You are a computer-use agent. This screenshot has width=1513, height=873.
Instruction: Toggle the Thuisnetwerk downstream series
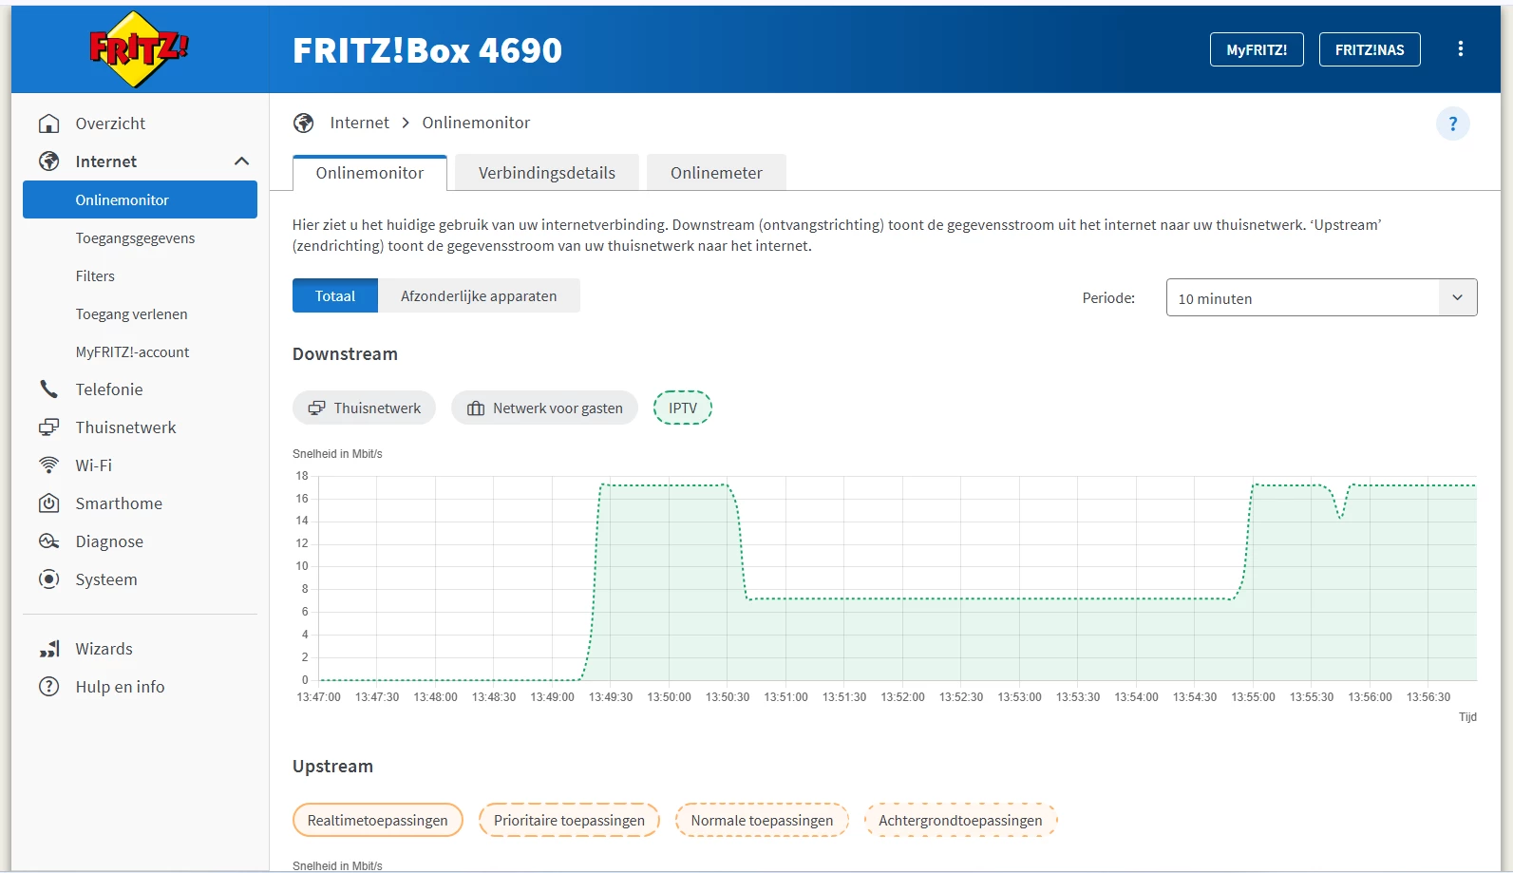(364, 408)
